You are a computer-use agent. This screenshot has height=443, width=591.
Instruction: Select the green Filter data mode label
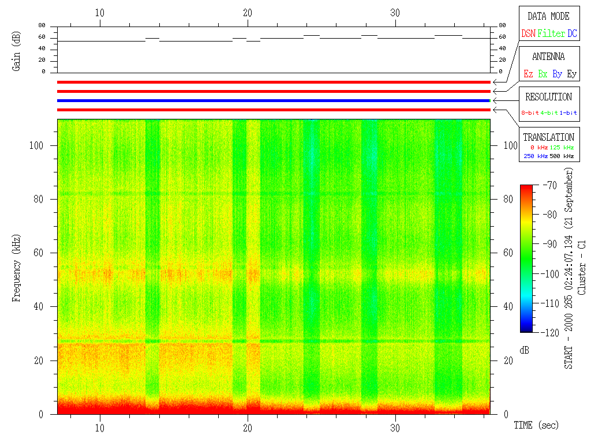click(551, 34)
